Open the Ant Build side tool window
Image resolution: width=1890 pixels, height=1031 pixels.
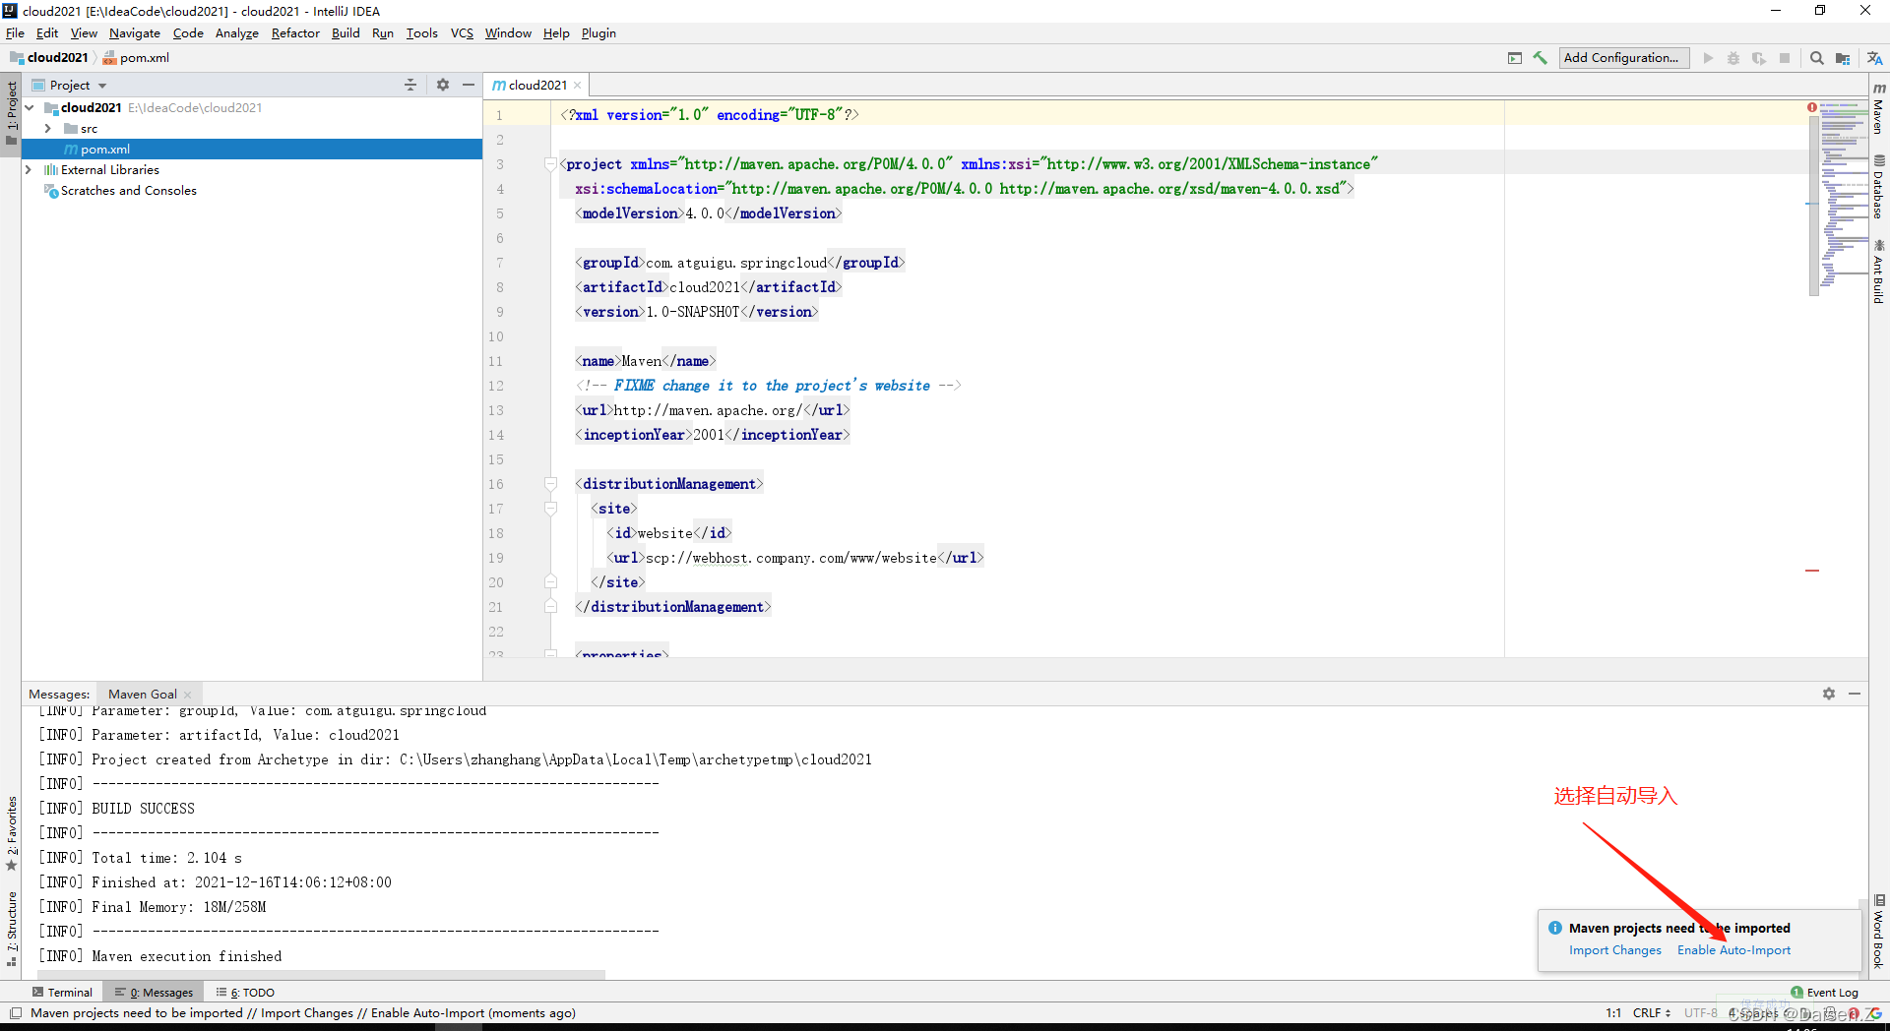(1879, 271)
